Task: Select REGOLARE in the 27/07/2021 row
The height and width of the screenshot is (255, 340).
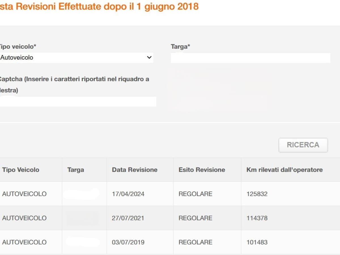Action: coord(195,218)
